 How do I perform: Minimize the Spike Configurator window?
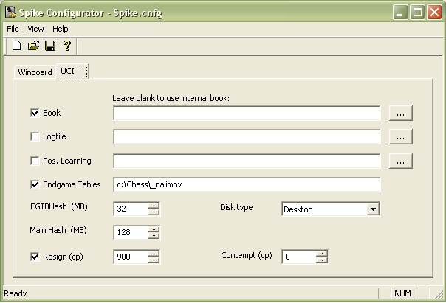(x=400, y=13)
